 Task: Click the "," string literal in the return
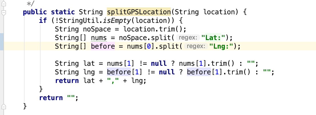point(113,81)
